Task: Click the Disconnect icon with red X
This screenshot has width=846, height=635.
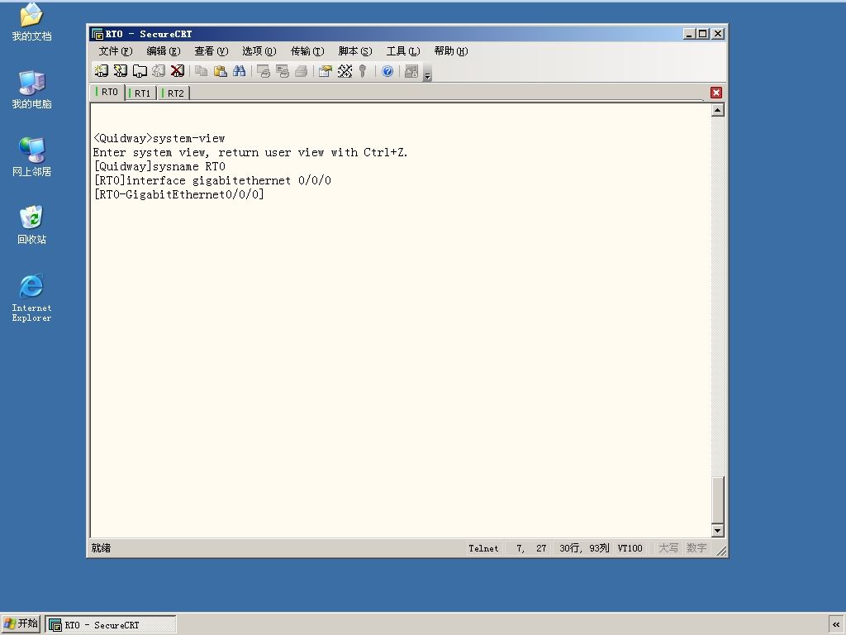Action: click(177, 71)
